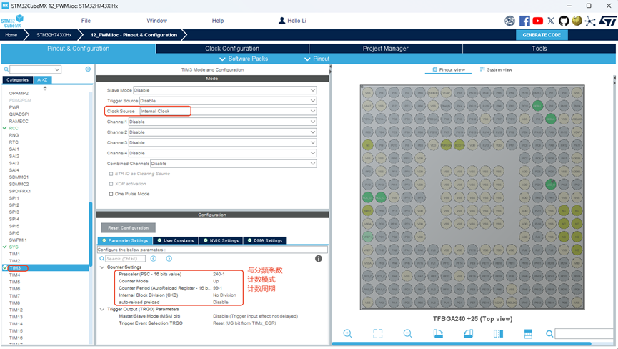Click the STM32H743XIHx breadcrumb

pos(54,35)
